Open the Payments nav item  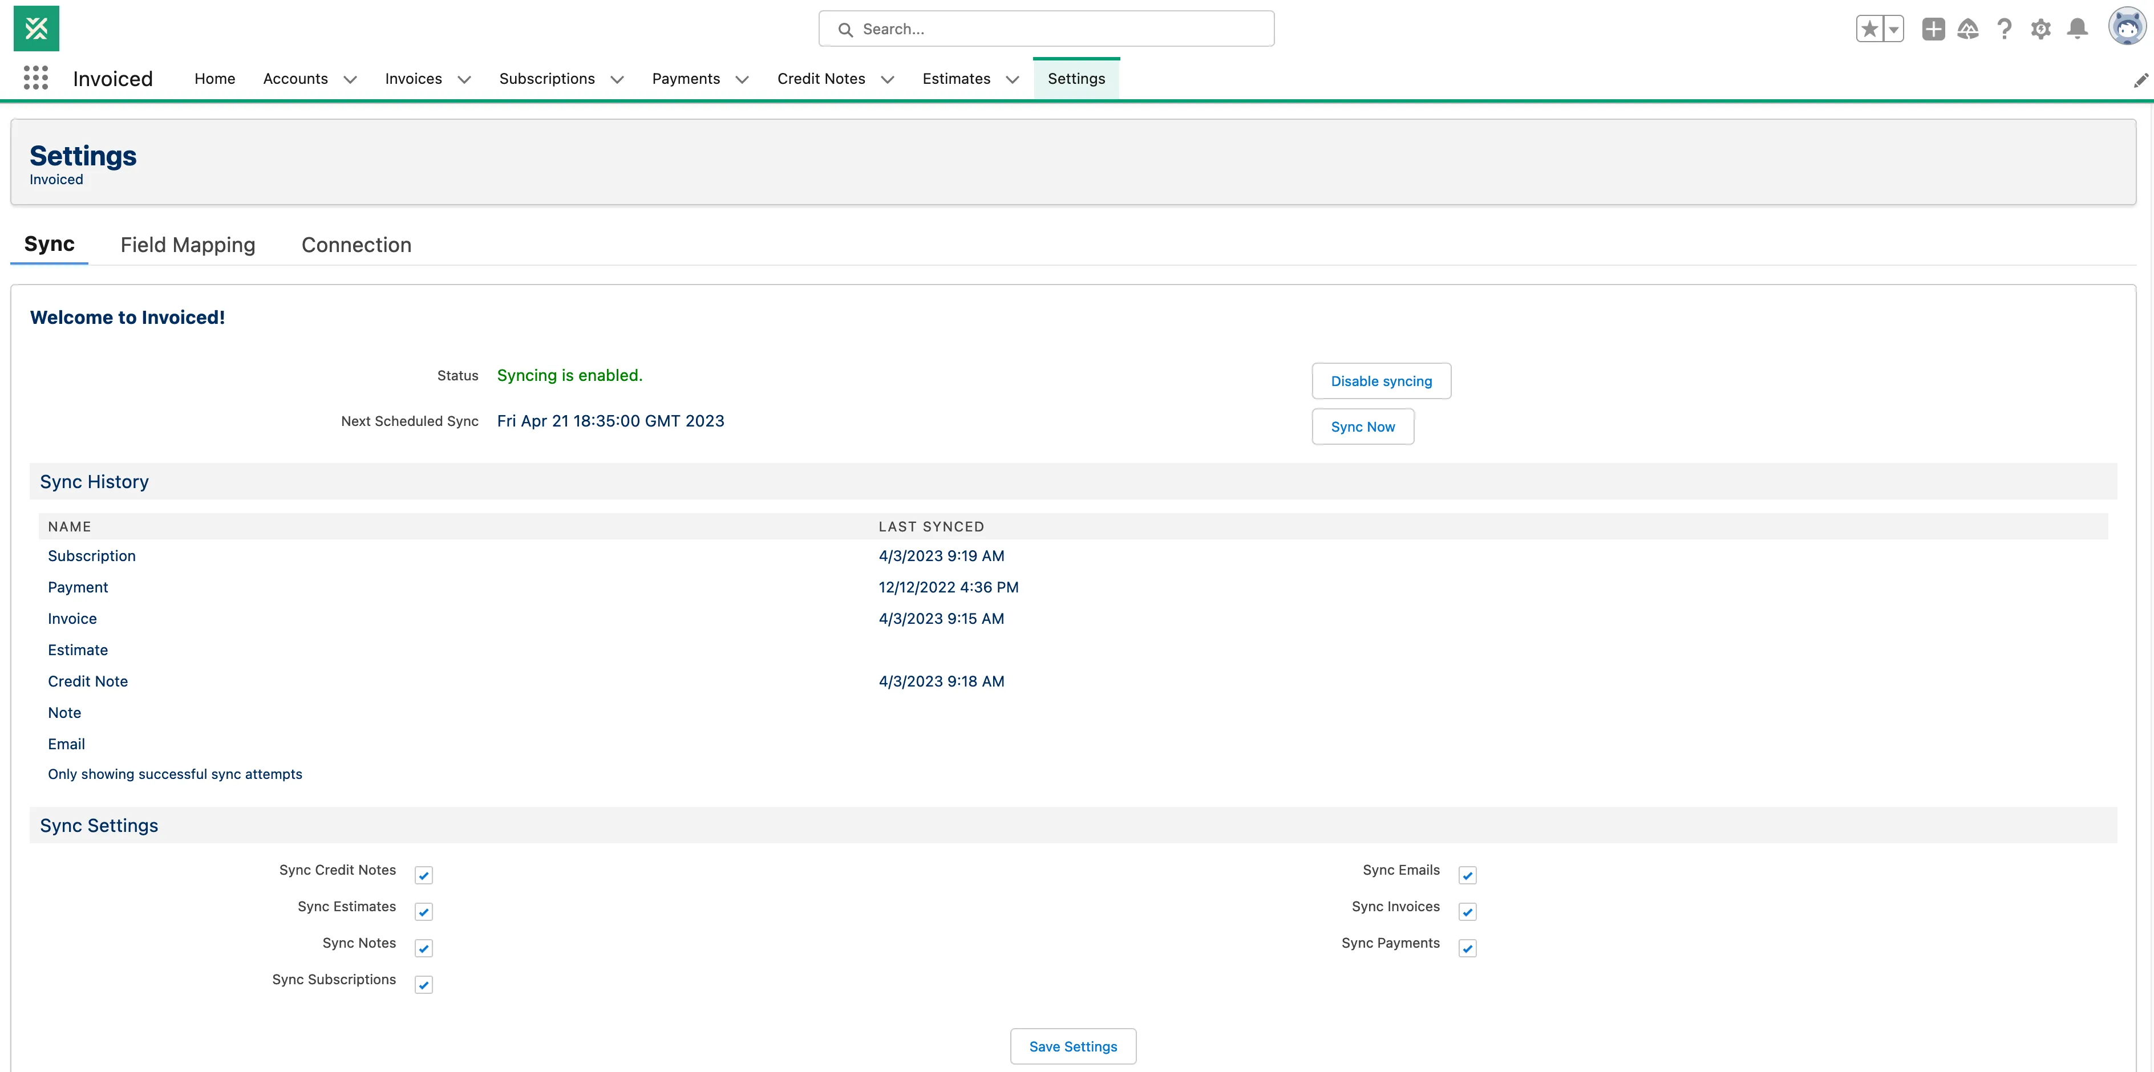tap(686, 79)
